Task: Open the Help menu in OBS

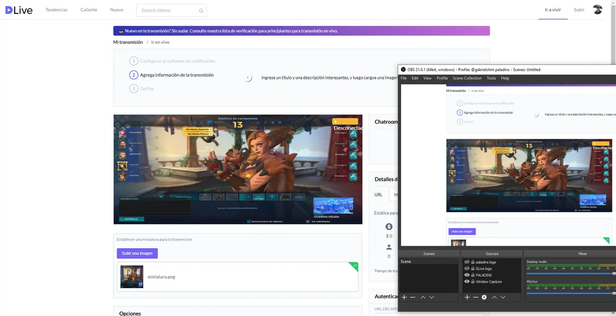Action: [x=505, y=78]
